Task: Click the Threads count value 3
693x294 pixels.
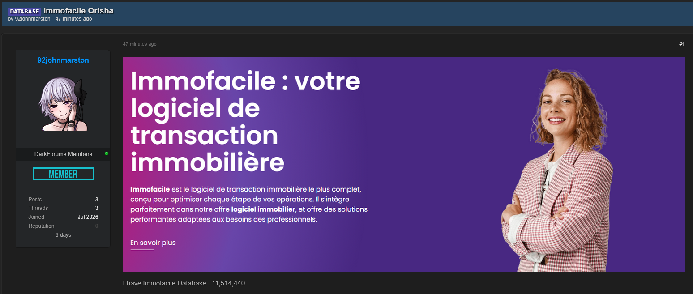Action: (97, 208)
